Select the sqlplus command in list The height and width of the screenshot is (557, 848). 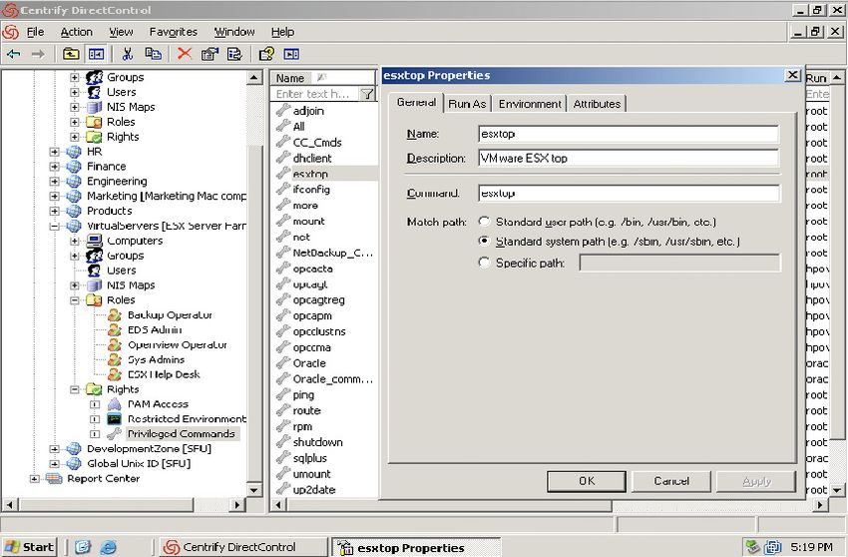[x=310, y=458]
